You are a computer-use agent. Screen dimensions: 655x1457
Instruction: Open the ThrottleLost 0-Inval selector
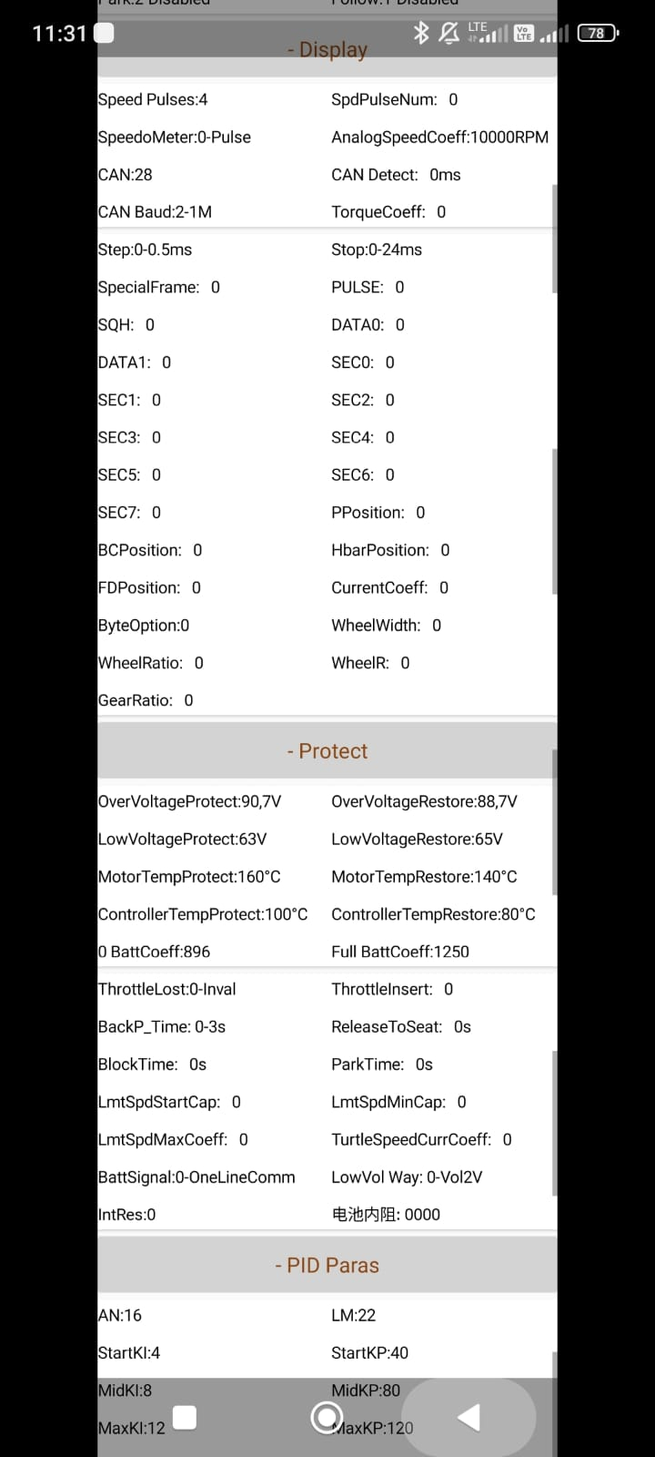pyautogui.click(x=167, y=989)
